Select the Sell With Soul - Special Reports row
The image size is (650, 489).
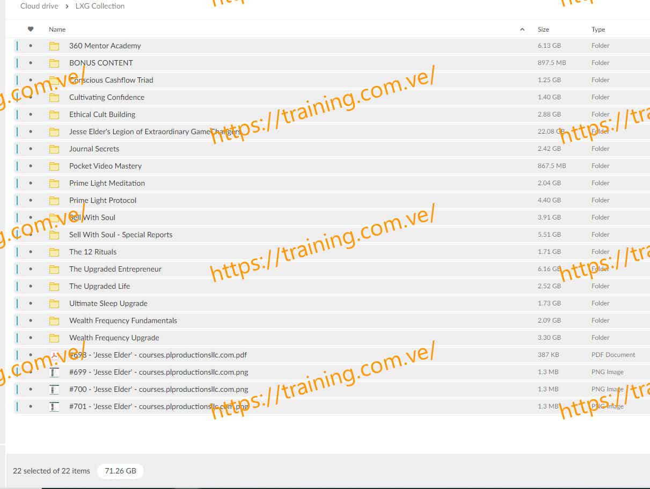[121, 235]
